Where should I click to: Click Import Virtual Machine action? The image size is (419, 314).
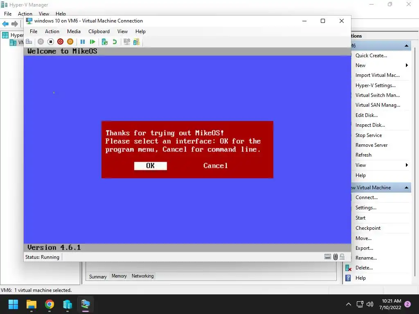[378, 75]
